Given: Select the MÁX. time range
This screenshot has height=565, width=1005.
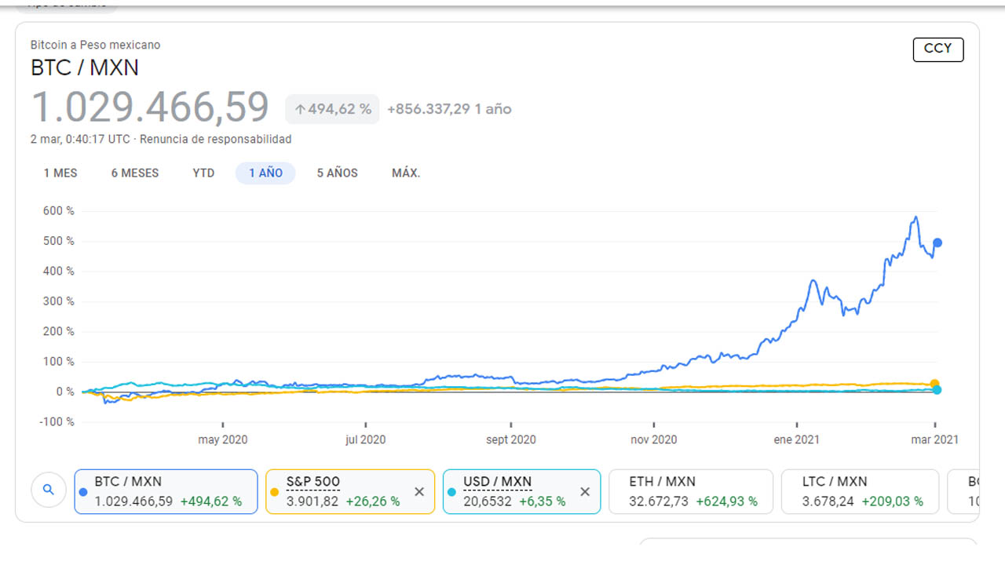Looking at the screenshot, I should [x=406, y=173].
